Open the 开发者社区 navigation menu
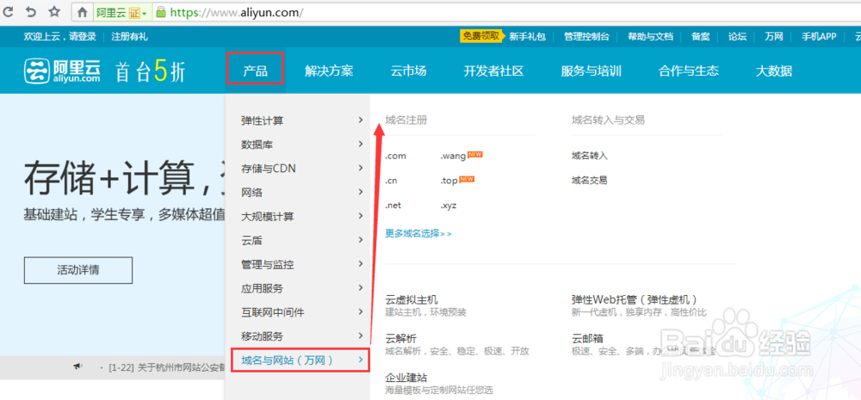The height and width of the screenshot is (400, 861). coord(493,71)
